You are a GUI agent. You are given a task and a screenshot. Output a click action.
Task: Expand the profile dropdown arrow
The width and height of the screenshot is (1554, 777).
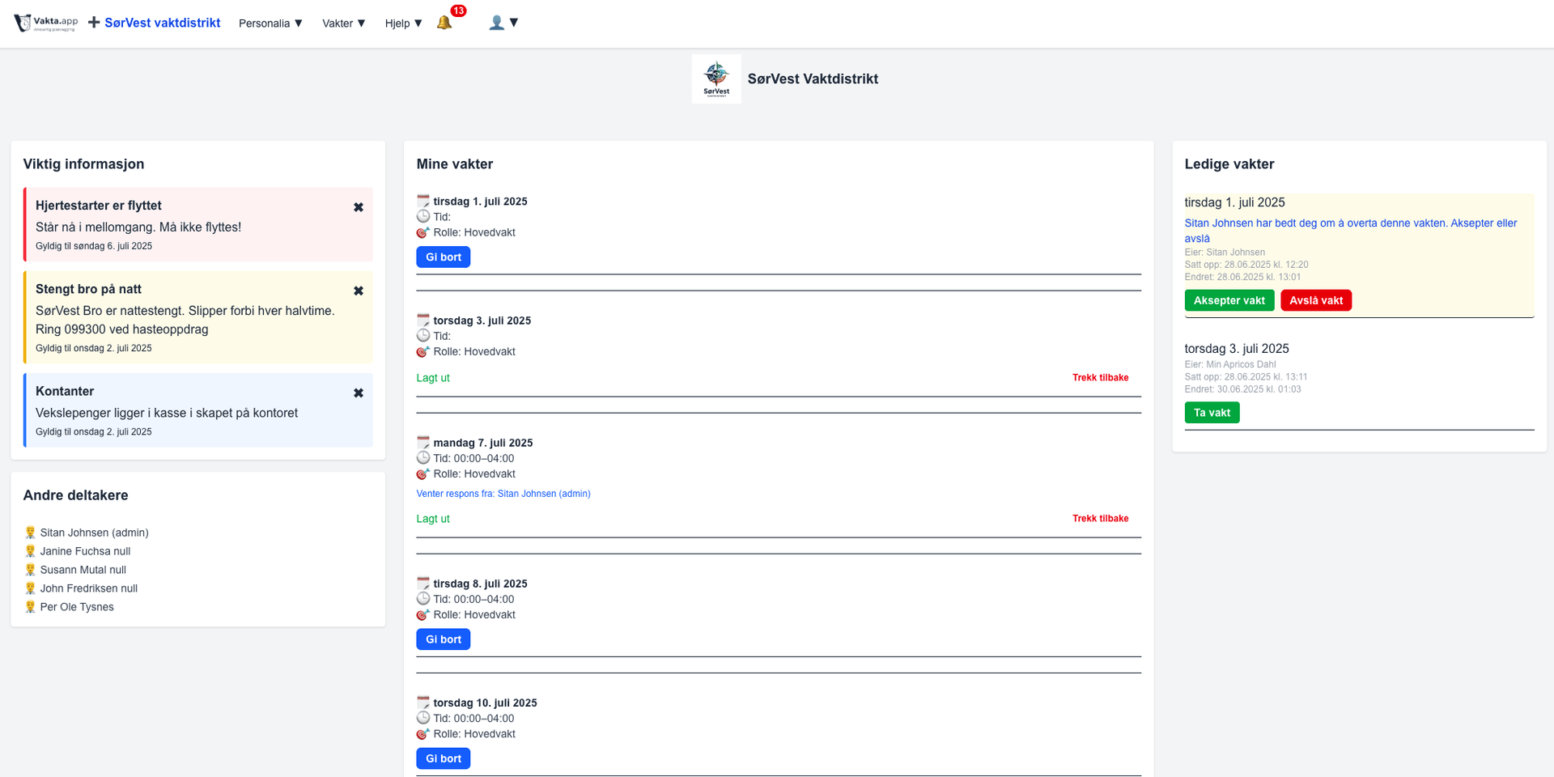click(x=516, y=23)
